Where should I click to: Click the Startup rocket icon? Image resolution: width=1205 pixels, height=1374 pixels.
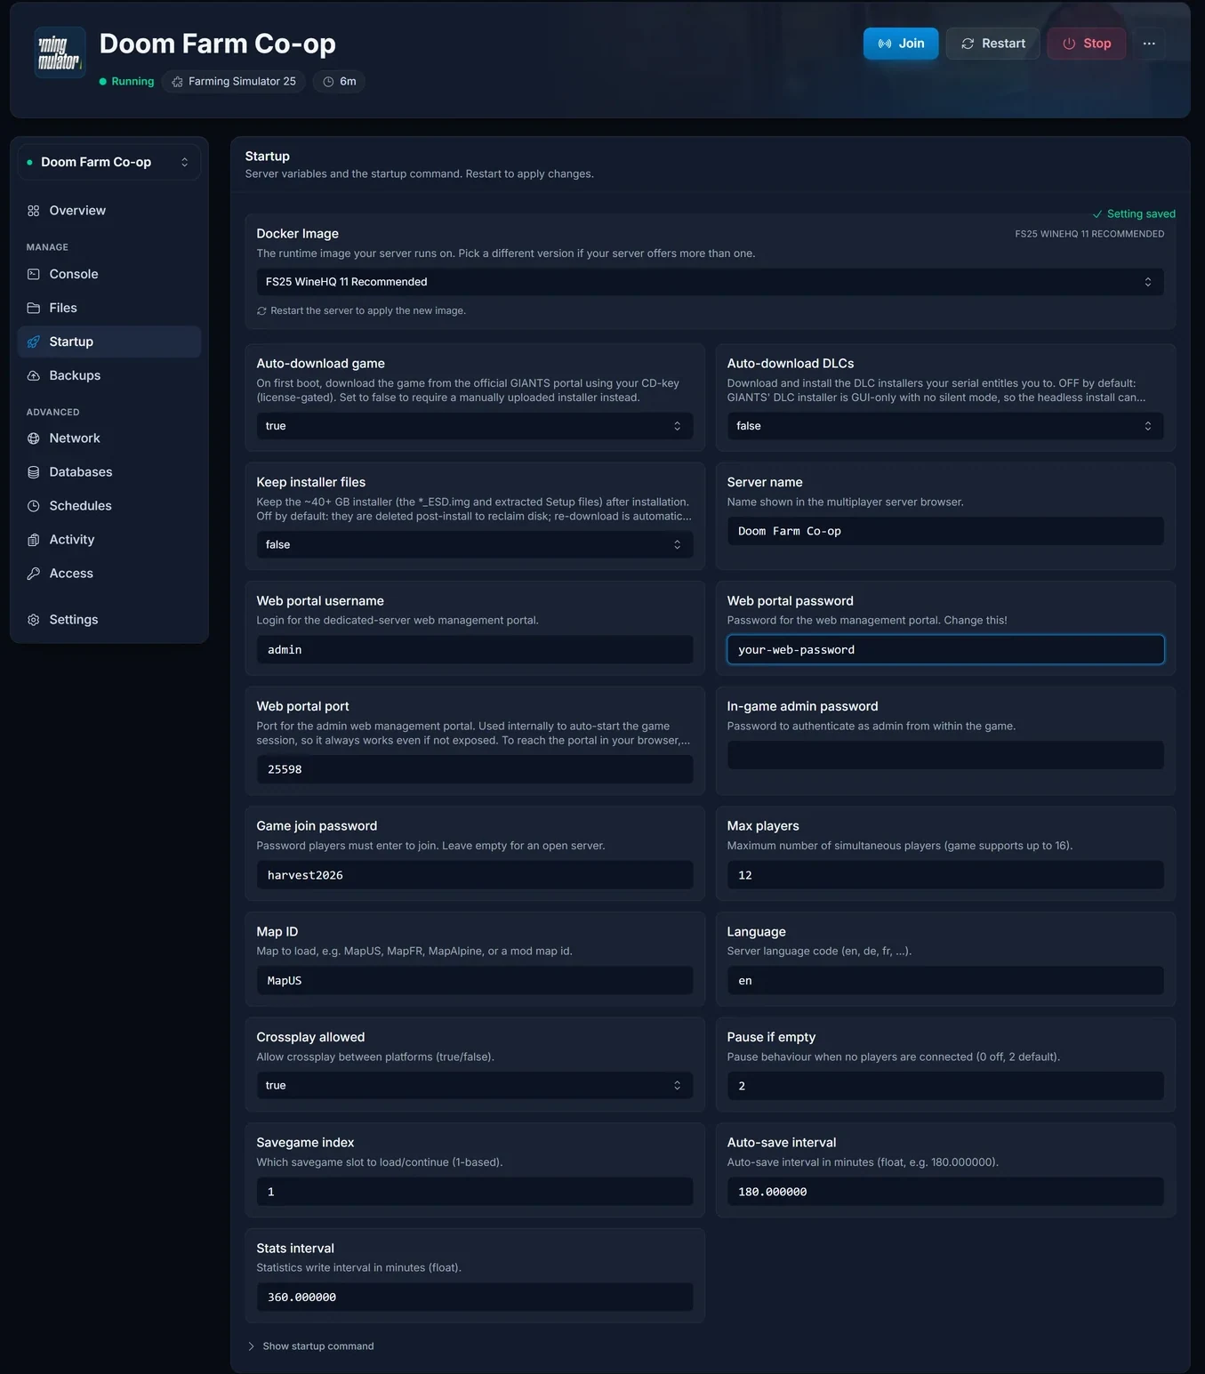(x=34, y=341)
